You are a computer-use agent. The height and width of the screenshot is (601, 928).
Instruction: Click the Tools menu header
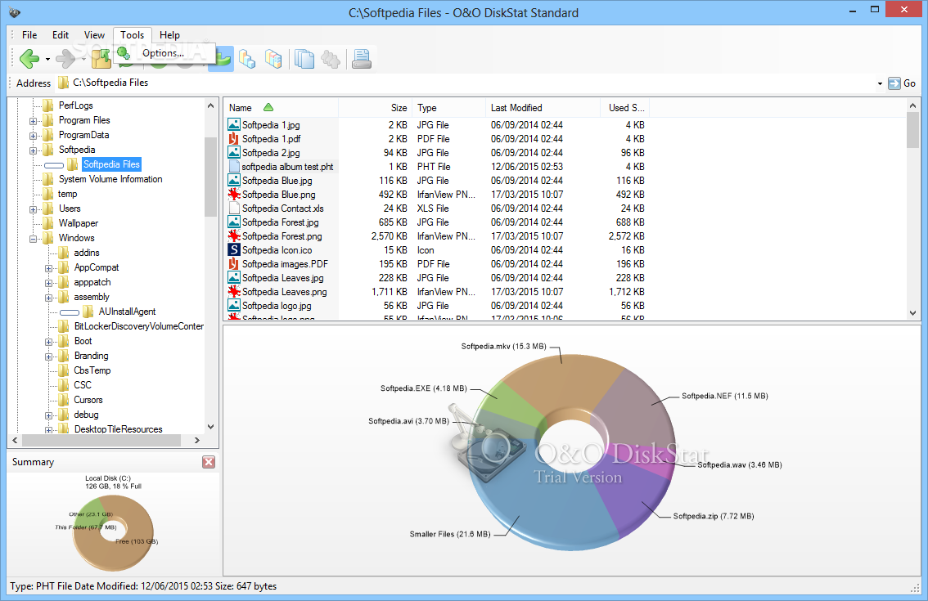[x=132, y=35]
